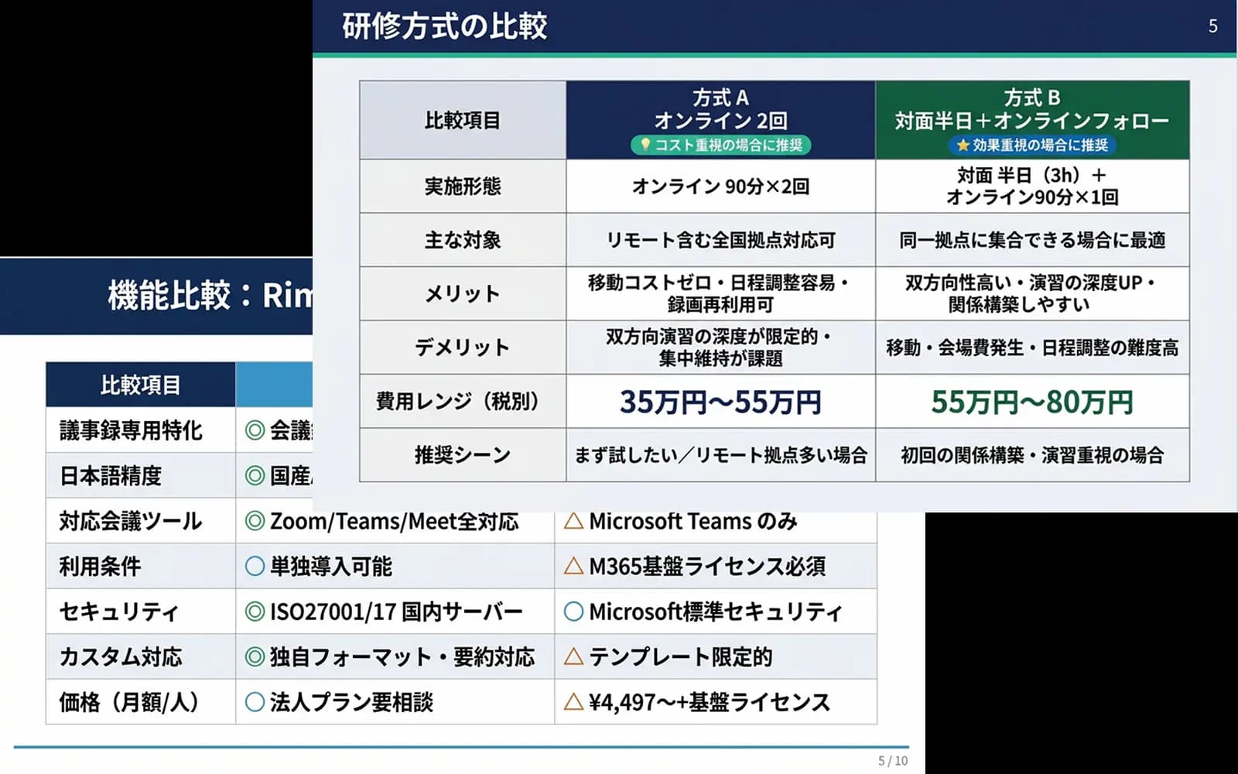Select the 比較項目 header on the 研修方式 slide

463,120
